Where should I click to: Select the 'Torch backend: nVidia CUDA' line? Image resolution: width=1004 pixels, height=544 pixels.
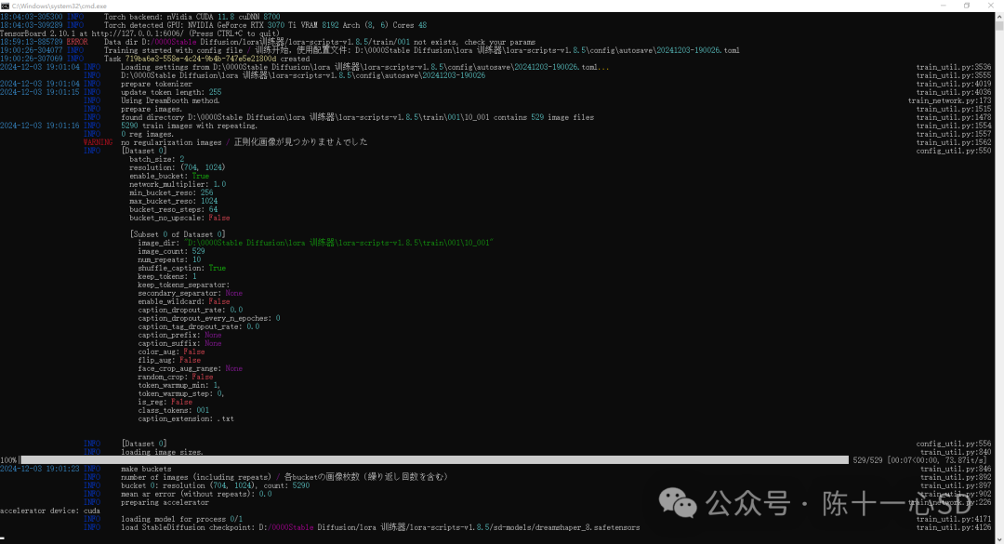click(x=192, y=17)
